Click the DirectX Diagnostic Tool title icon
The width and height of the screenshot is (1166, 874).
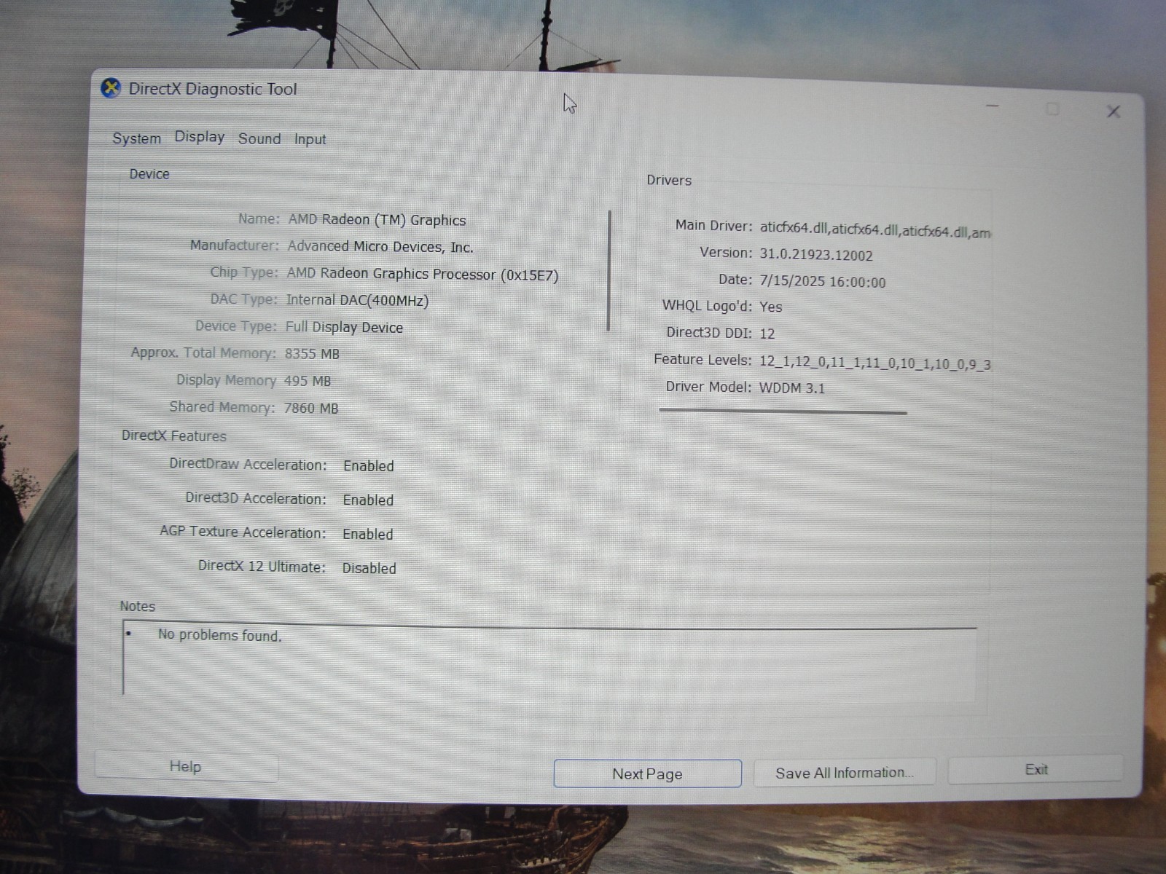(111, 88)
